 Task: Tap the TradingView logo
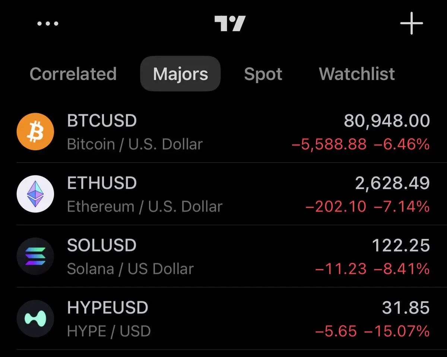pos(230,24)
